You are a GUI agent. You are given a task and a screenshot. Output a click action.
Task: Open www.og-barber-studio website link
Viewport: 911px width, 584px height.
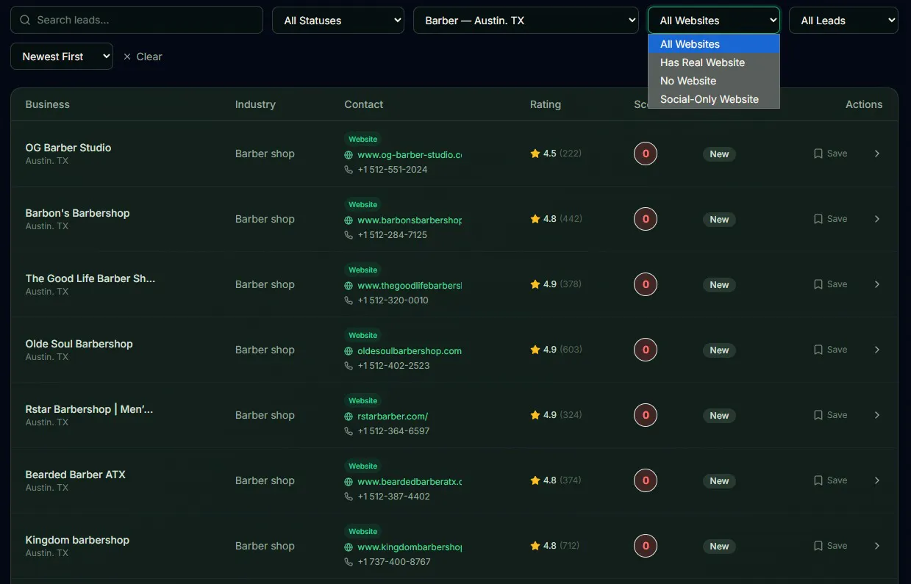tap(410, 155)
